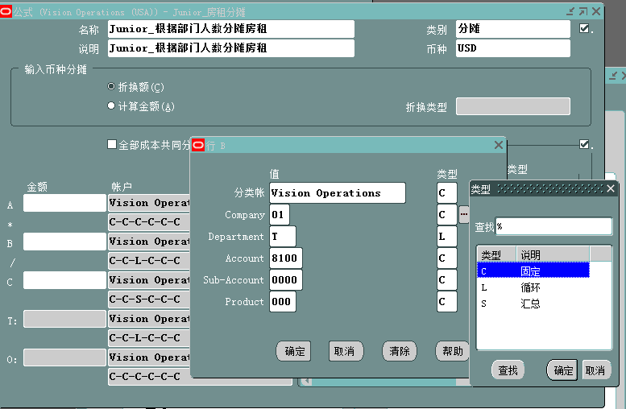
Task: Toggle the checkbox beside the 类别 field
Action: point(584,28)
